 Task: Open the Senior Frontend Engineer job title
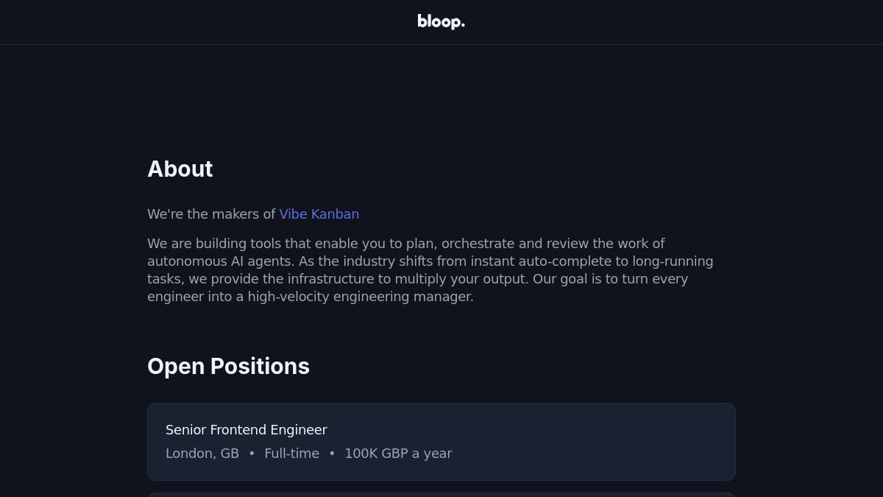click(x=246, y=430)
